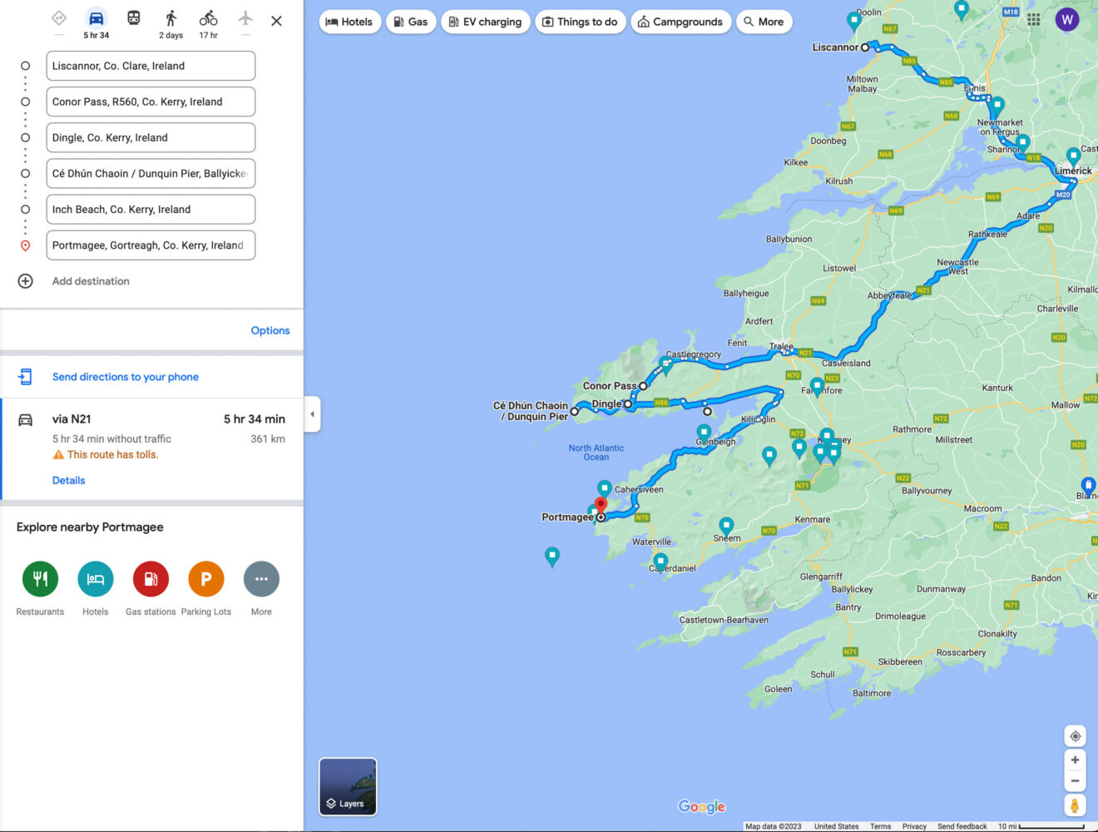Choose walking directions mode
Image resolution: width=1098 pixels, height=832 pixels.
171,21
